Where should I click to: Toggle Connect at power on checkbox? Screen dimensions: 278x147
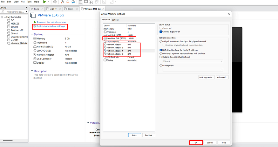[x=161, y=31]
